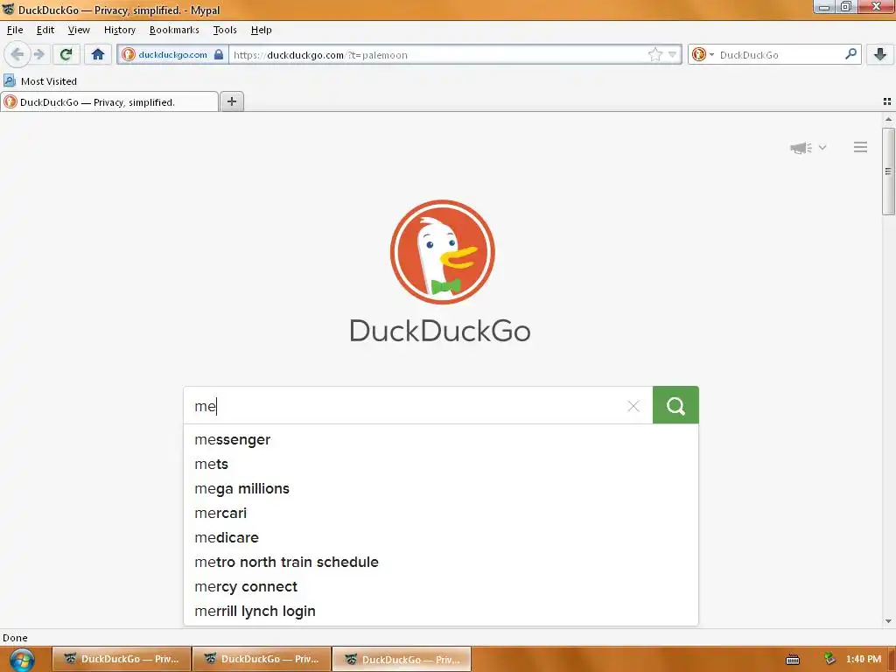This screenshot has width=896, height=672.
Task: Click the padlock site identity icon
Action: point(219,54)
